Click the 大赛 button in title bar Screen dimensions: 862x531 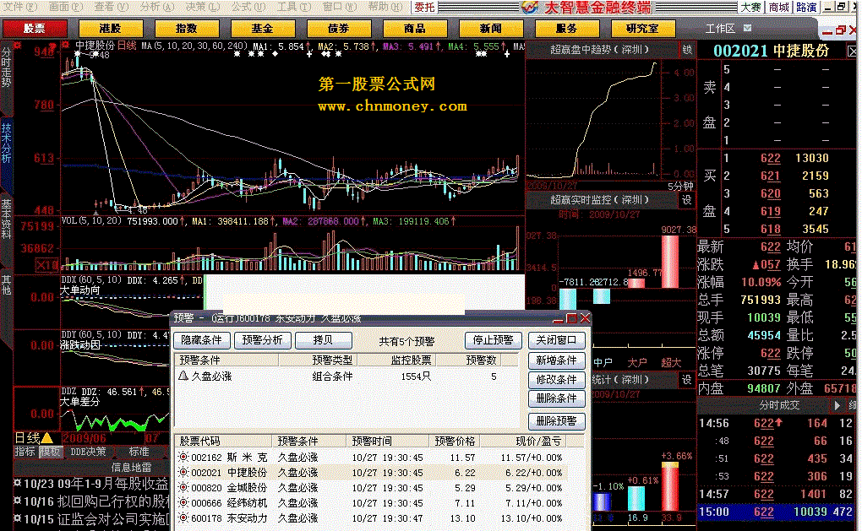pyautogui.click(x=750, y=7)
